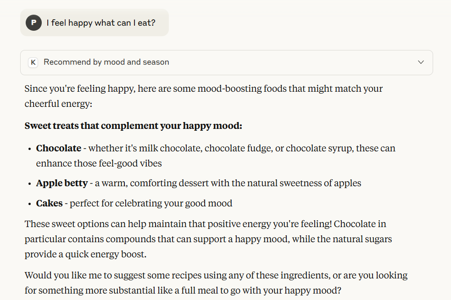Click the bullet dot before "Chocolate"

29,149
